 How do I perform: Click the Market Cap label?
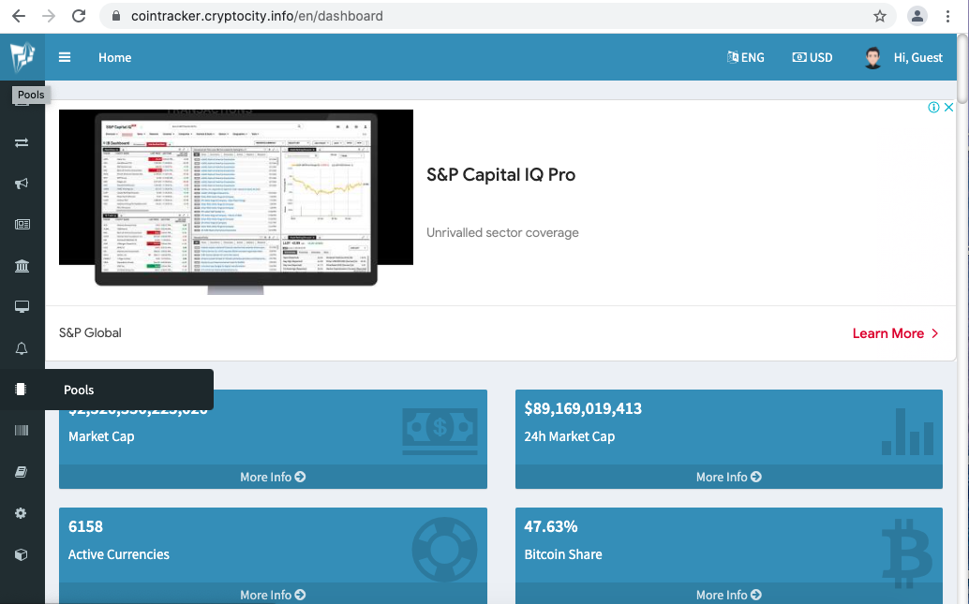point(101,436)
